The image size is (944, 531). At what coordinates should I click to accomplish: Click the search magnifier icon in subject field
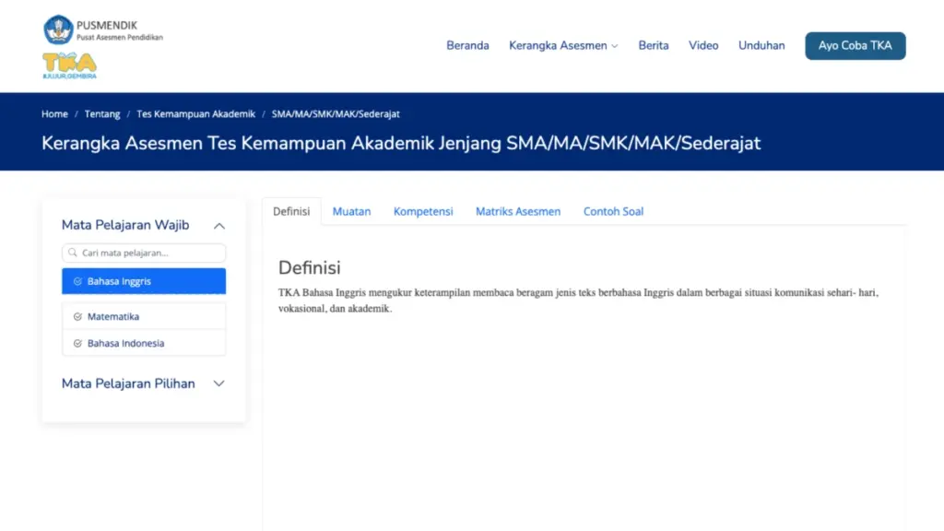73,253
